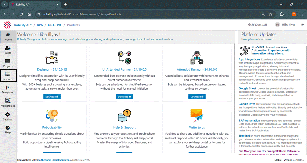Bookmark this page with the star icon
307x163 pixels.
click(x=271, y=14)
